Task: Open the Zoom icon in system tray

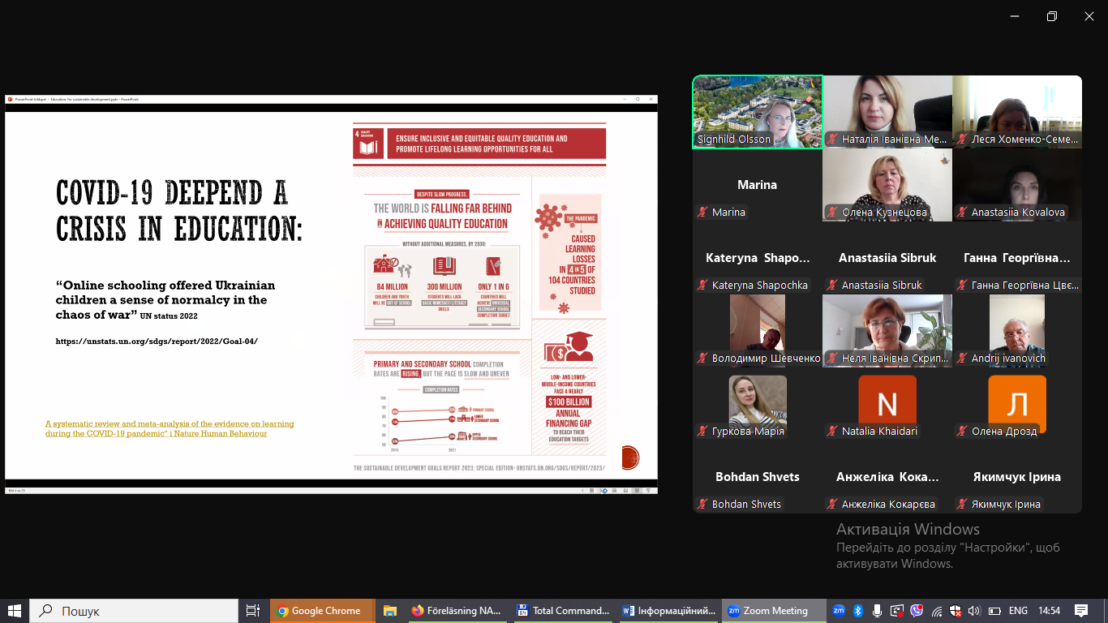Action: [x=839, y=611]
